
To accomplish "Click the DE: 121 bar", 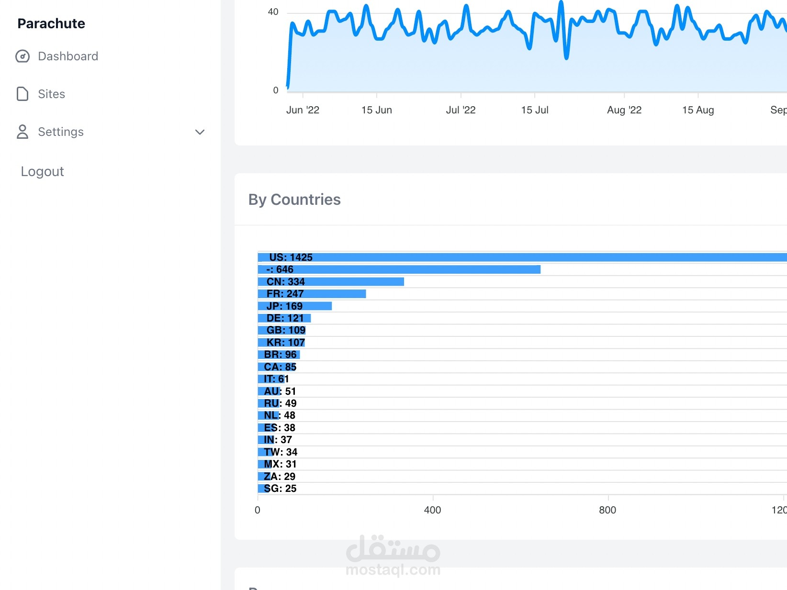I will [x=284, y=318].
